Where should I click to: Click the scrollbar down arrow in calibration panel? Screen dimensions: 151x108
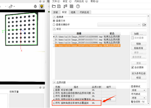coord(148,103)
